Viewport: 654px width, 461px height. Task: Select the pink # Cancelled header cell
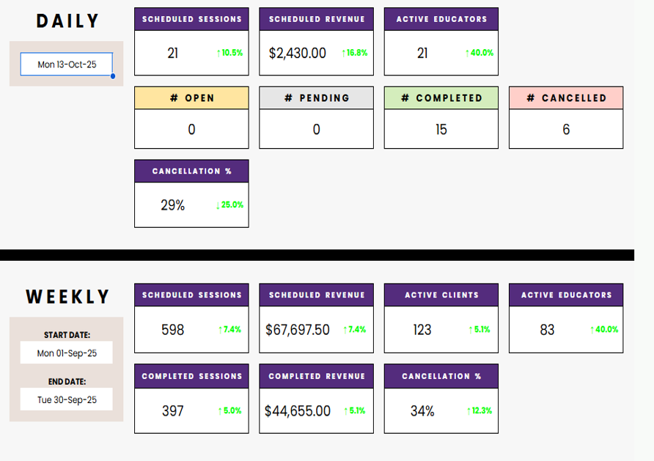click(x=566, y=98)
